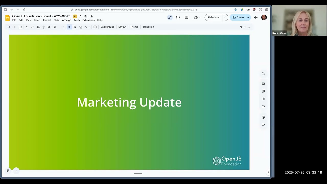Viewport: 327px width, 184px height.
Task: Open the Fit zoom level dropdown
Action: 58,27
